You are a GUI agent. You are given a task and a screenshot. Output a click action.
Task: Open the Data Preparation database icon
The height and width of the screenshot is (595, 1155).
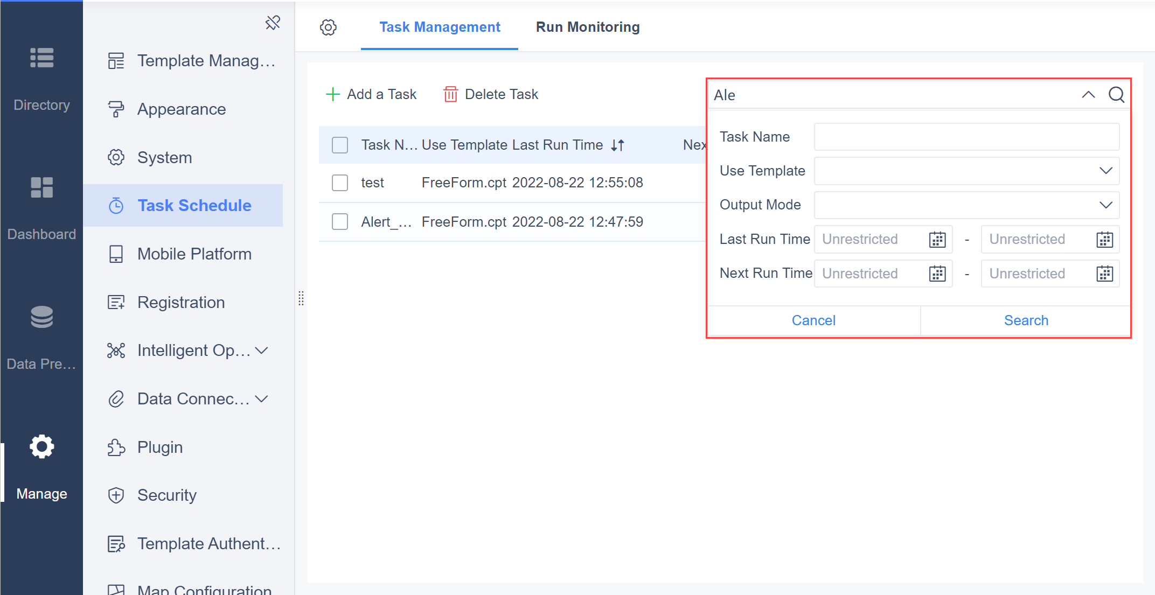(x=41, y=317)
